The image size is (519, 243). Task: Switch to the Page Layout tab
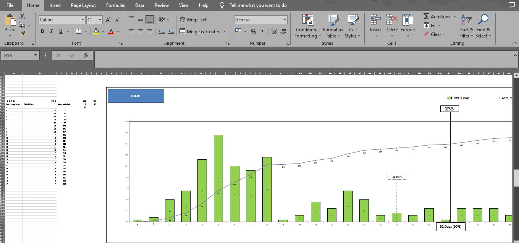tap(83, 5)
